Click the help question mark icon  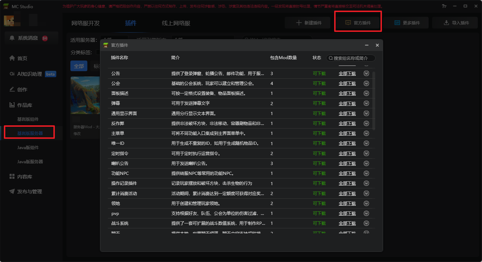[x=444, y=6]
